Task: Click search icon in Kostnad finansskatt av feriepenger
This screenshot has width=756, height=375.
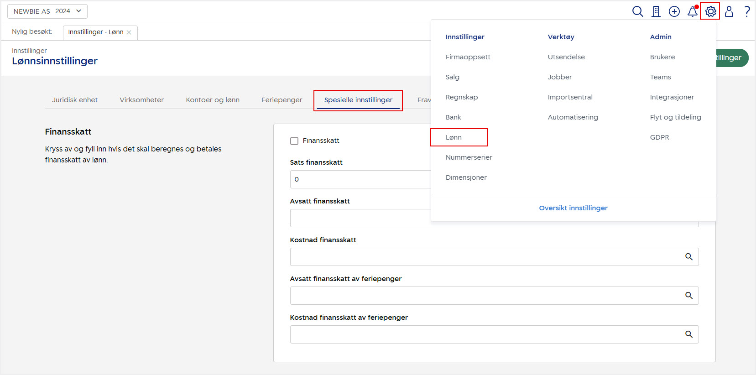Action: (x=689, y=334)
